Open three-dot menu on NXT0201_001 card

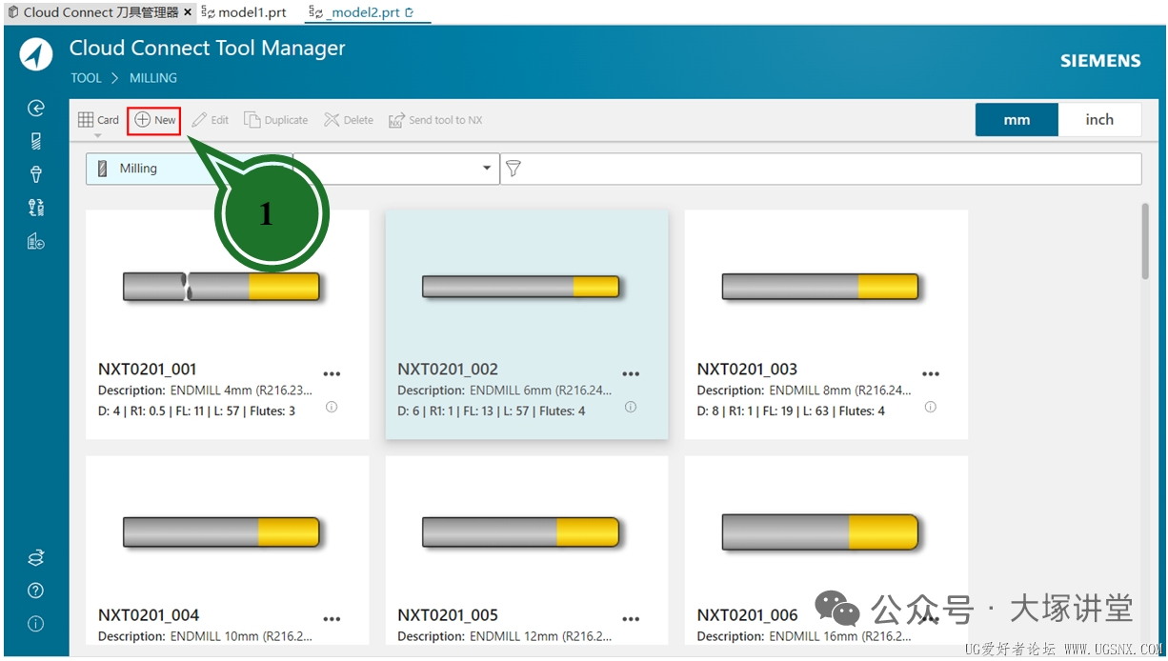(x=332, y=374)
